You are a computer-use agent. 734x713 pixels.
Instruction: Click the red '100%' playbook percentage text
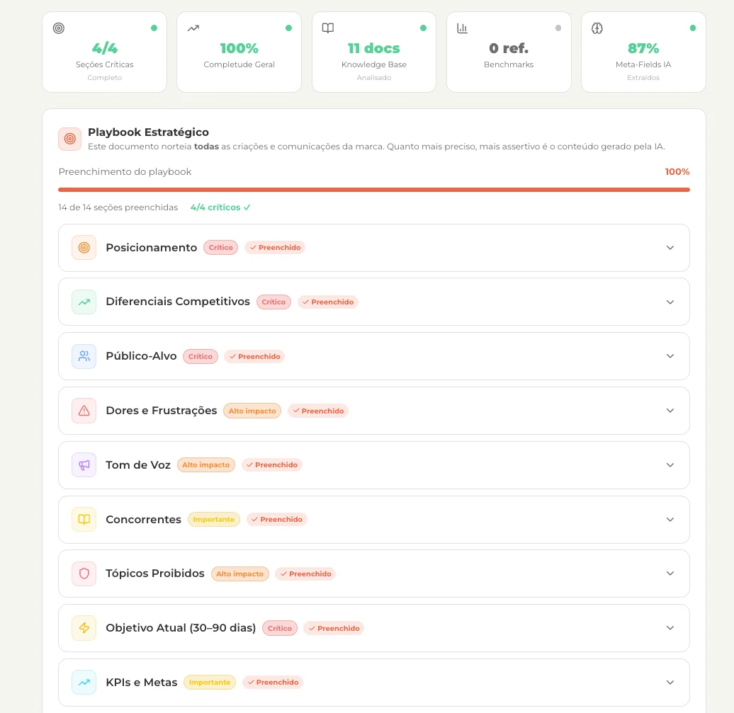pos(677,171)
